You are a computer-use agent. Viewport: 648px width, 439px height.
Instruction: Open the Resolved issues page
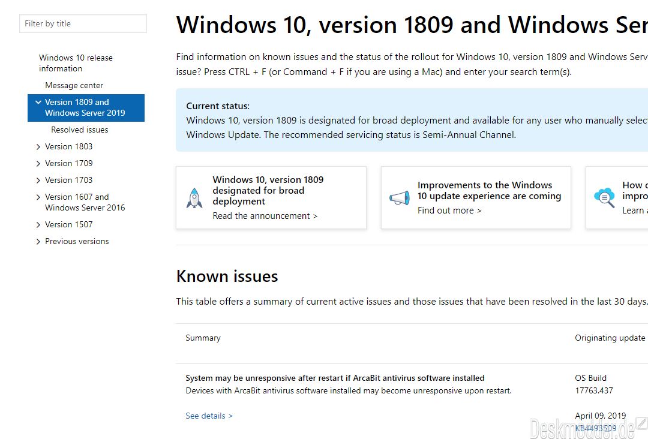point(80,130)
